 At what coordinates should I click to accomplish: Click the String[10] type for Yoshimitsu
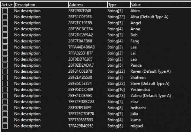pos(116,90)
